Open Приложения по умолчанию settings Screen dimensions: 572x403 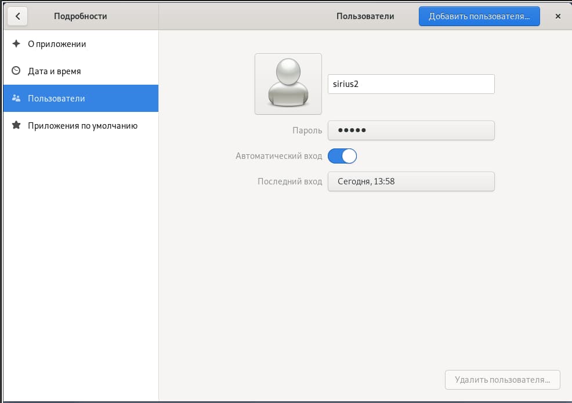pyautogui.click(x=82, y=125)
